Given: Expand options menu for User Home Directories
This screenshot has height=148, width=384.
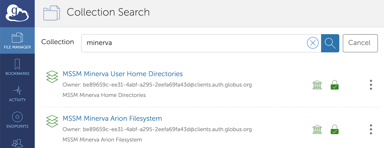Looking at the screenshot, I should tap(371, 85).
